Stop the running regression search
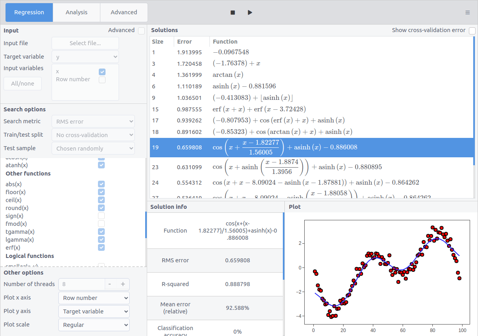This screenshot has width=478, height=336. point(232,12)
